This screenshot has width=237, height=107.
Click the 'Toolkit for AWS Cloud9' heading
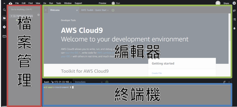point(85,71)
